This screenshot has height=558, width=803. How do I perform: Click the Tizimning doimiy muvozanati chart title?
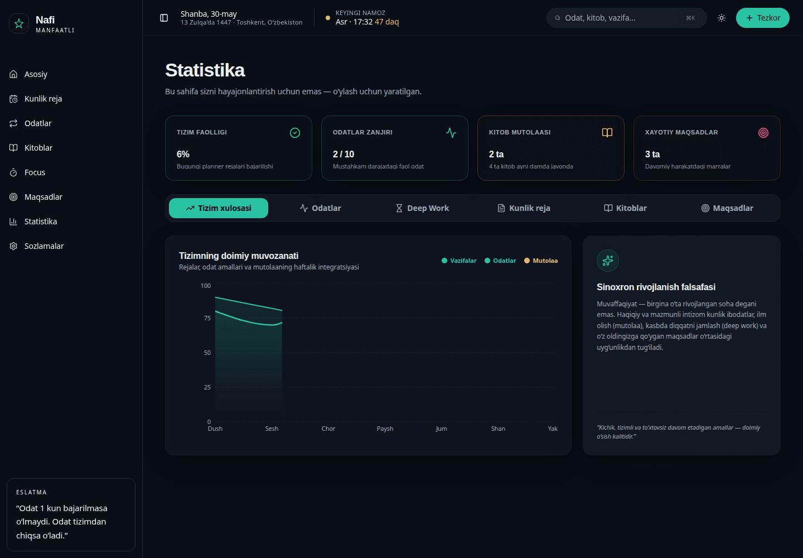click(239, 256)
